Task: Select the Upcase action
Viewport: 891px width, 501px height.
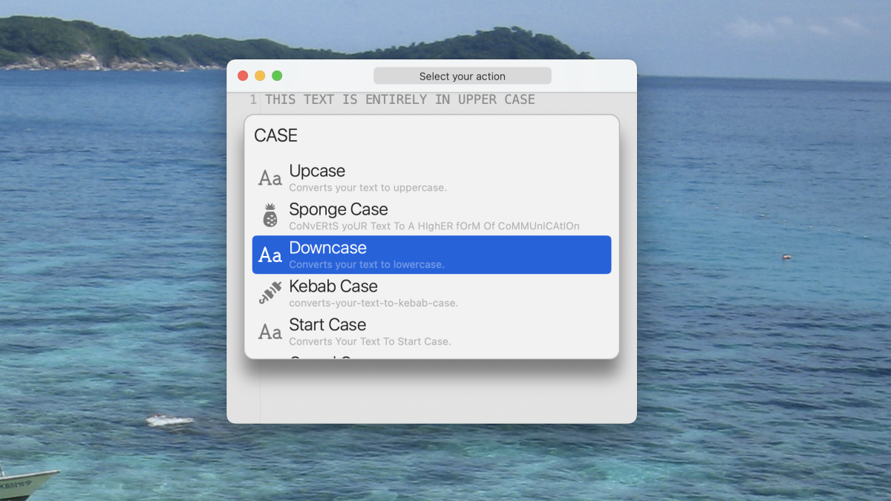Action: 431,178
